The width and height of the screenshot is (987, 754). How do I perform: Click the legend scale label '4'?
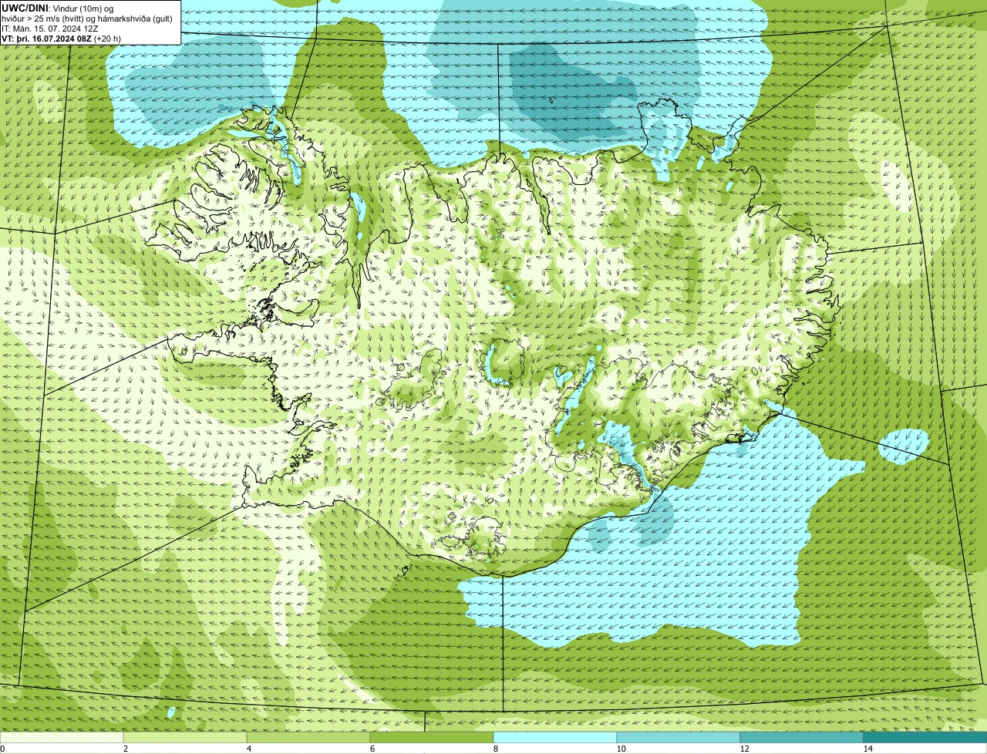(x=248, y=748)
